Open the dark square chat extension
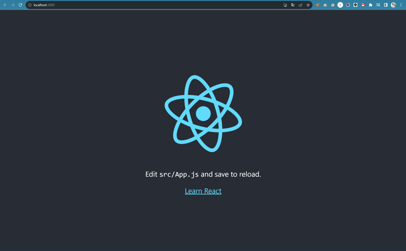 pyautogui.click(x=356, y=5)
